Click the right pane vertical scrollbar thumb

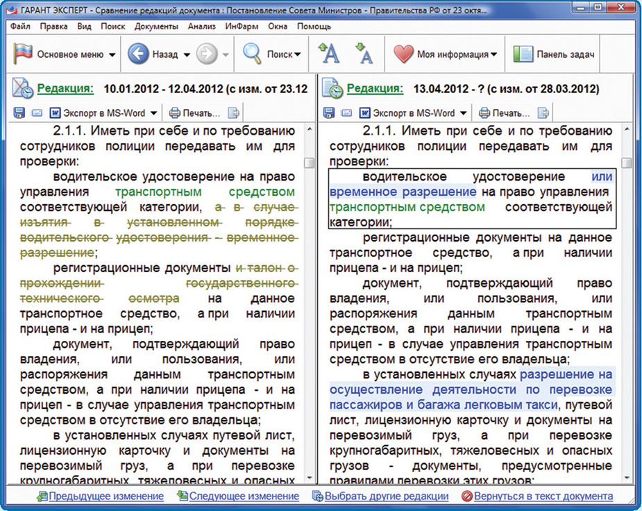[626, 163]
